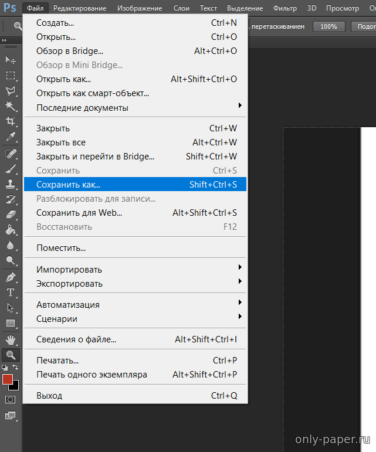The width and height of the screenshot is (376, 452).
Task: Open the Редактирование menu
Action: point(80,8)
